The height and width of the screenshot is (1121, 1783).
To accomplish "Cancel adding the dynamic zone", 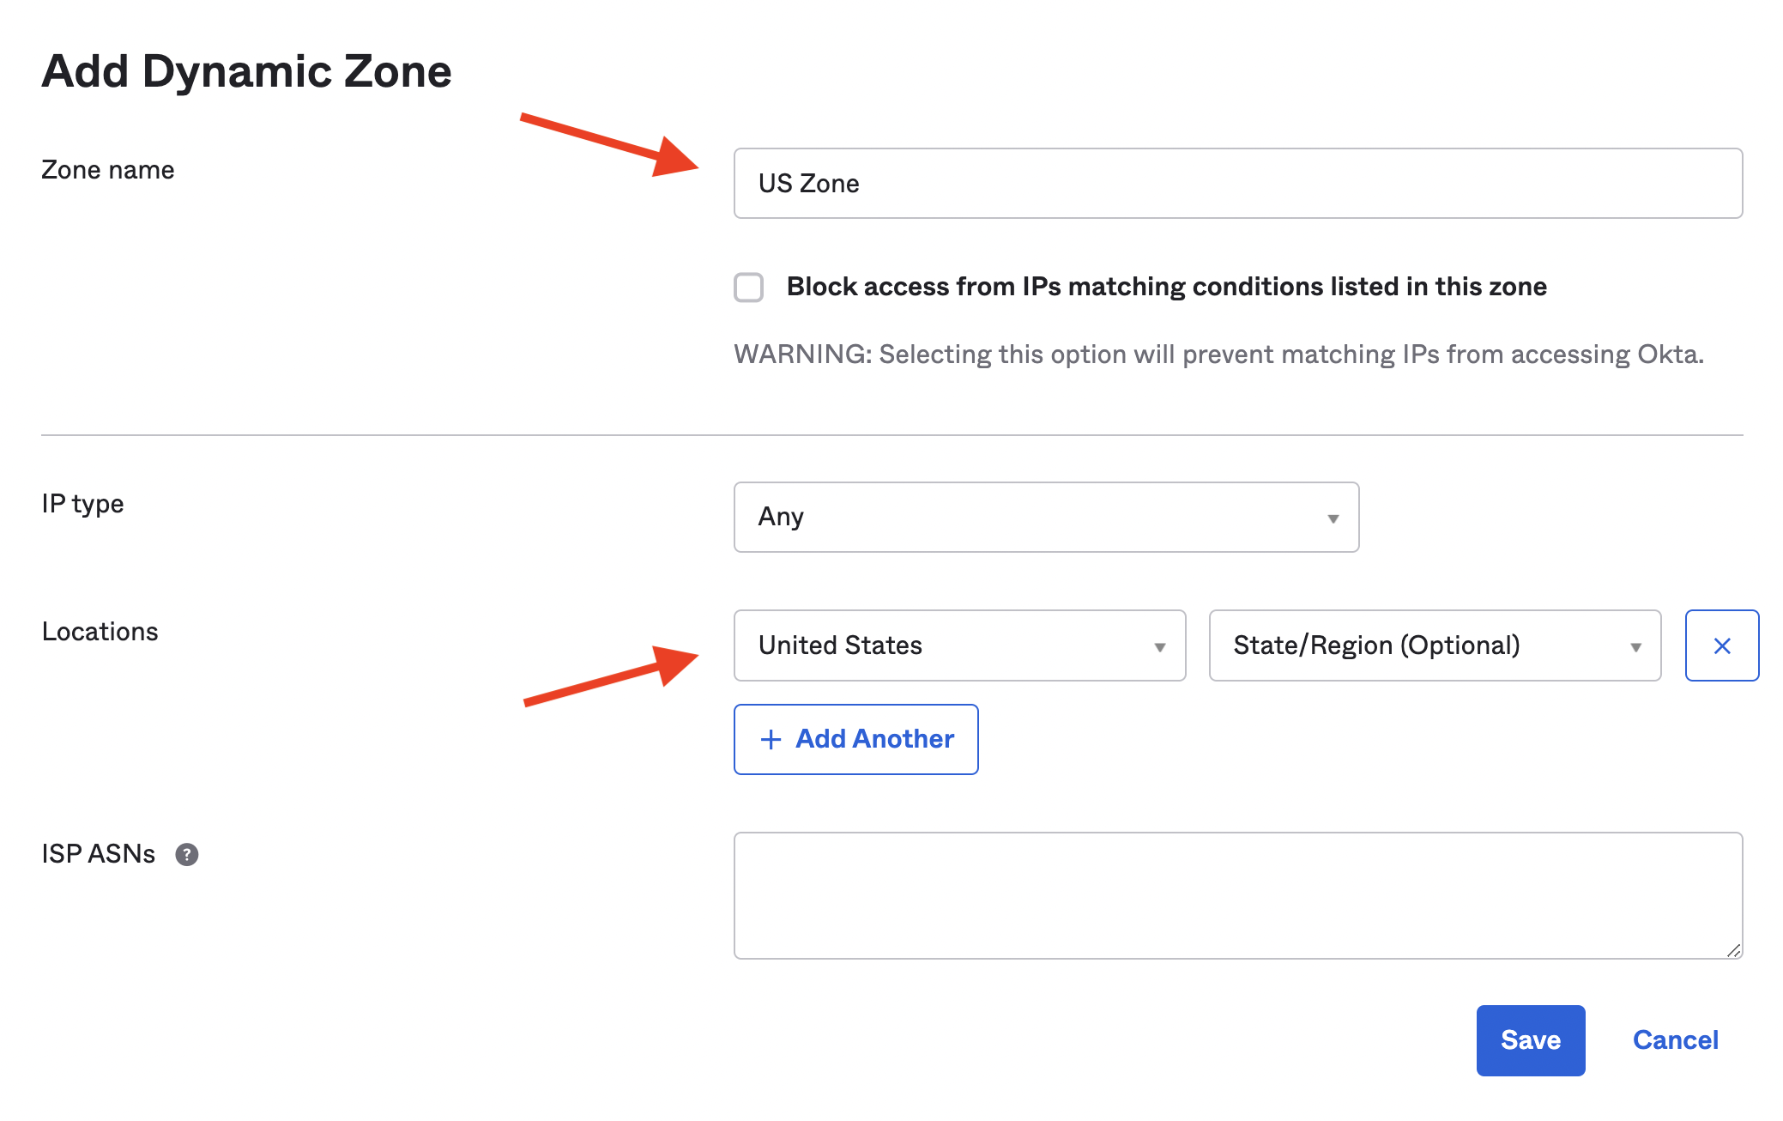I will coord(1675,1040).
